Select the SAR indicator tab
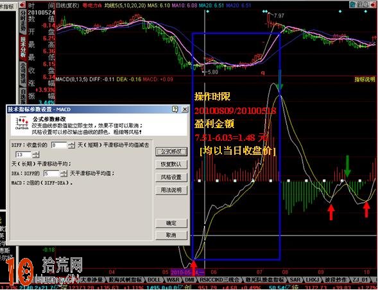 pos(295,280)
